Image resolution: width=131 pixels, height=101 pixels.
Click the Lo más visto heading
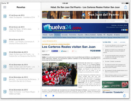(107, 42)
